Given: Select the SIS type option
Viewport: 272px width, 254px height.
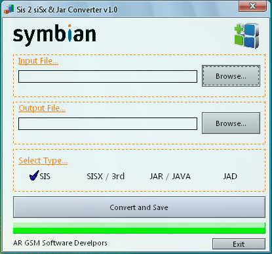Looking at the screenshot, I should (x=40, y=176).
